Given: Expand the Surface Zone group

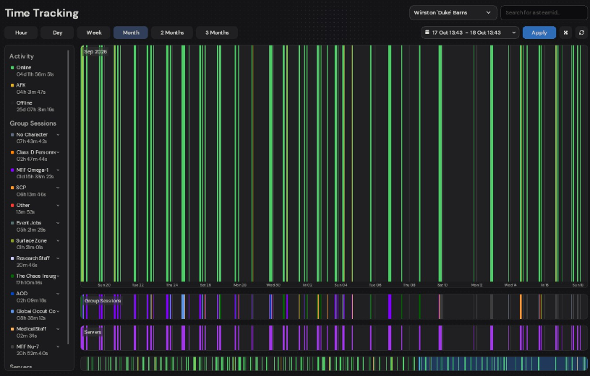Looking at the screenshot, I should click(58, 241).
